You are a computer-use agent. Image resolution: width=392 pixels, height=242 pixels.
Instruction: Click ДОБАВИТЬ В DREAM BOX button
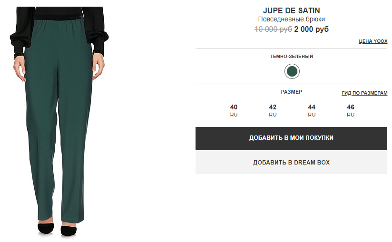(x=291, y=163)
